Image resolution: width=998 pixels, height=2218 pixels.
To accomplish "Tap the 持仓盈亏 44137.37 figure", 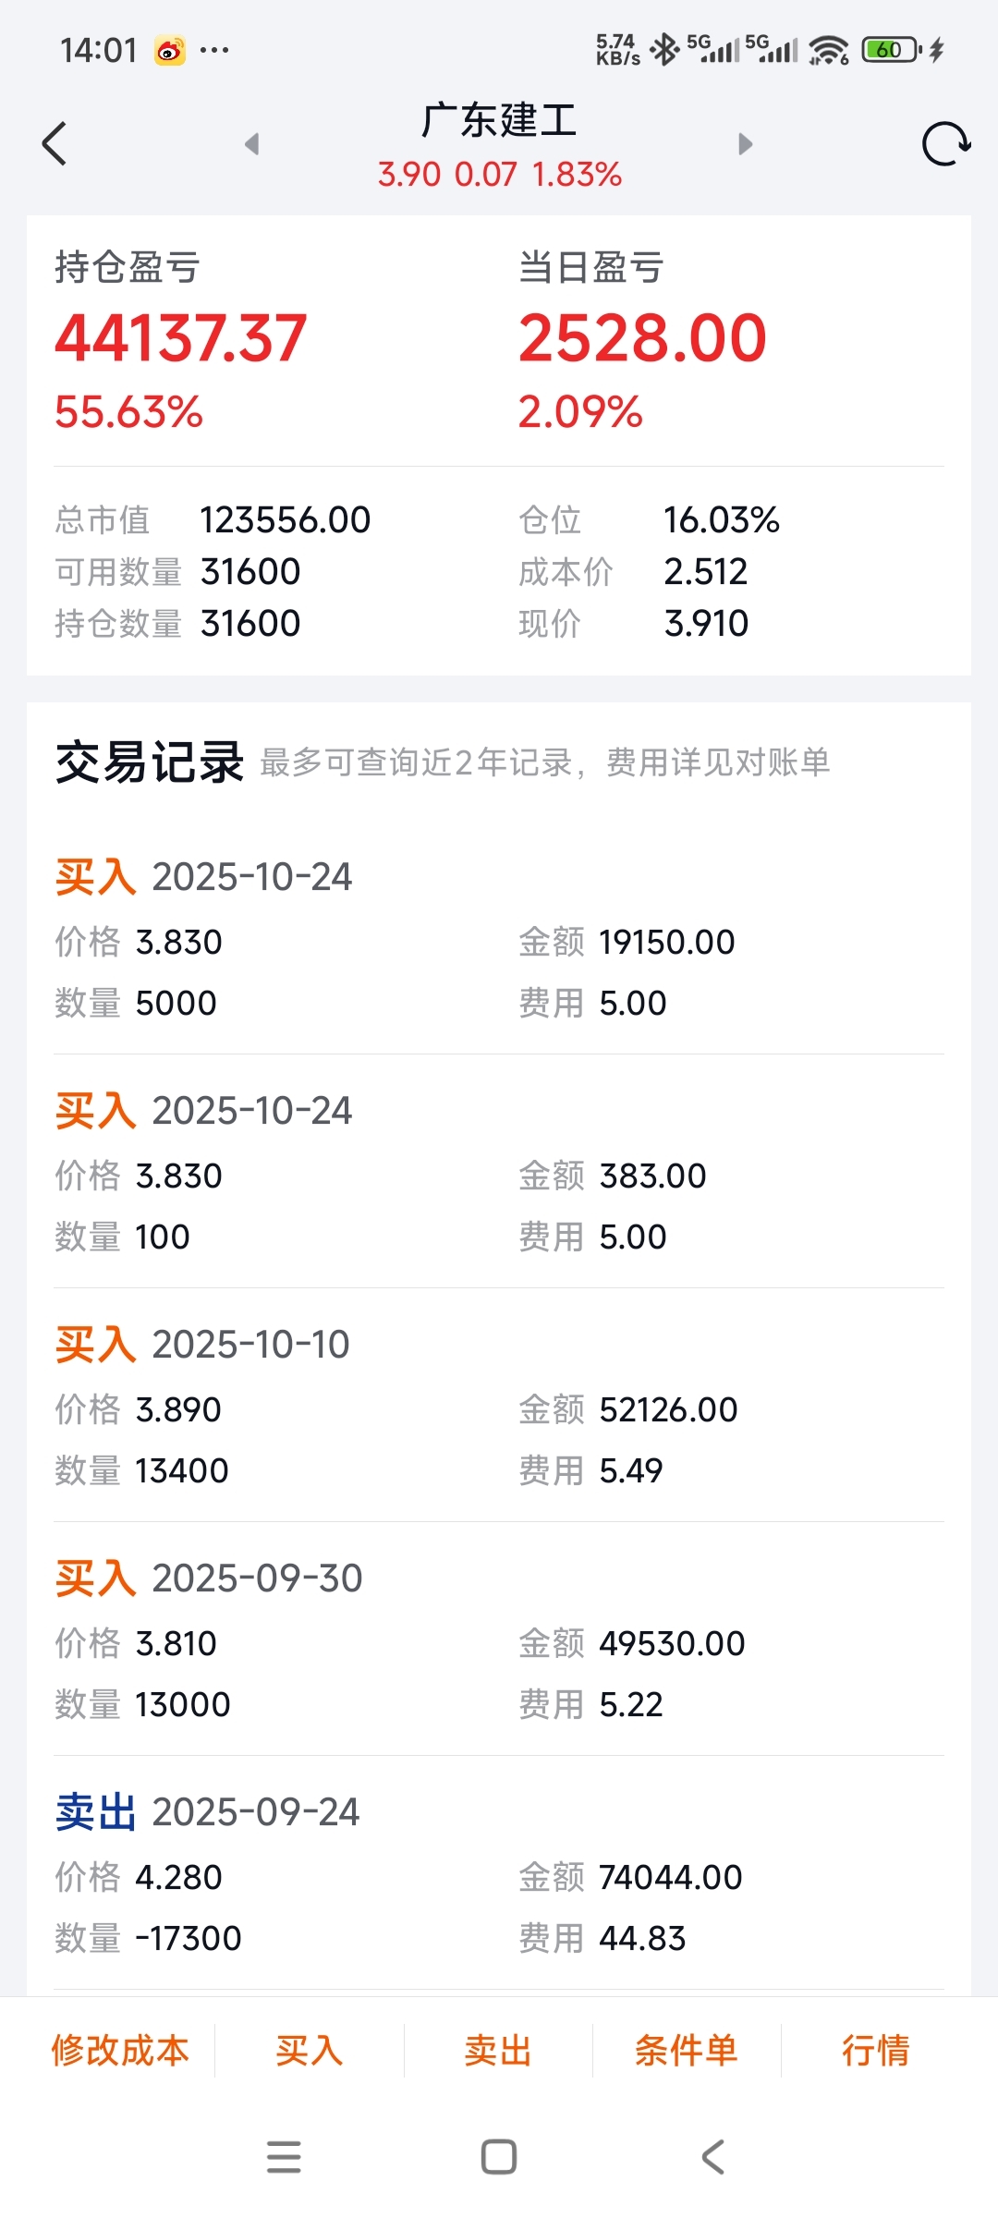I will coord(181,338).
